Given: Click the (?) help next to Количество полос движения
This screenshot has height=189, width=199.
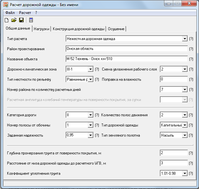Looking at the screenshot, I should tap(191, 115).
